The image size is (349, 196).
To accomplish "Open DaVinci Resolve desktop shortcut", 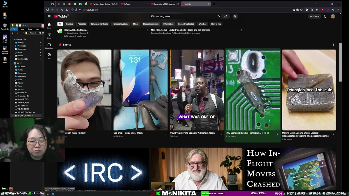I will 5,50.
